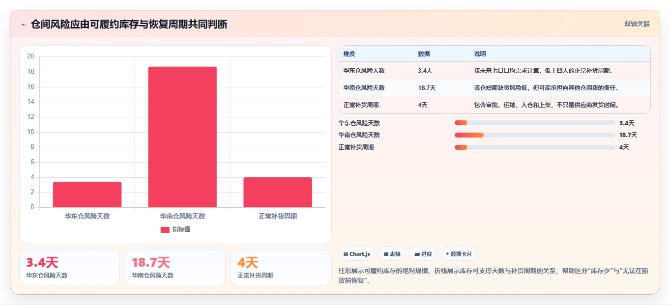
Task: Click the 正常补货周期 progress bar
Action: click(x=535, y=147)
